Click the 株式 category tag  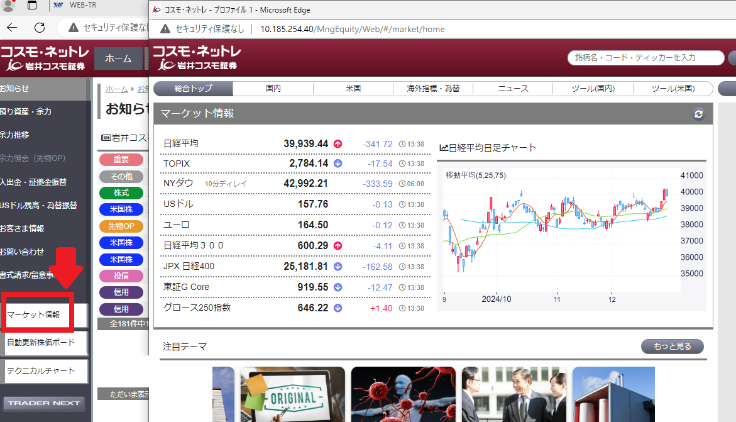pyautogui.click(x=121, y=192)
